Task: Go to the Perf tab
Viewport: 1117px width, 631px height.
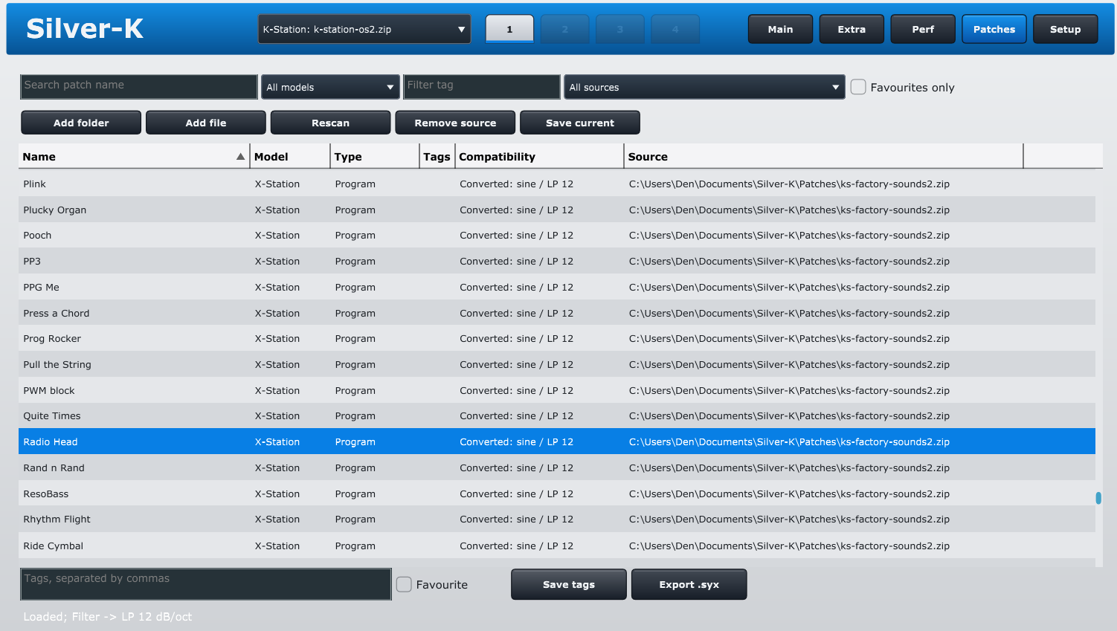Action: (923, 29)
